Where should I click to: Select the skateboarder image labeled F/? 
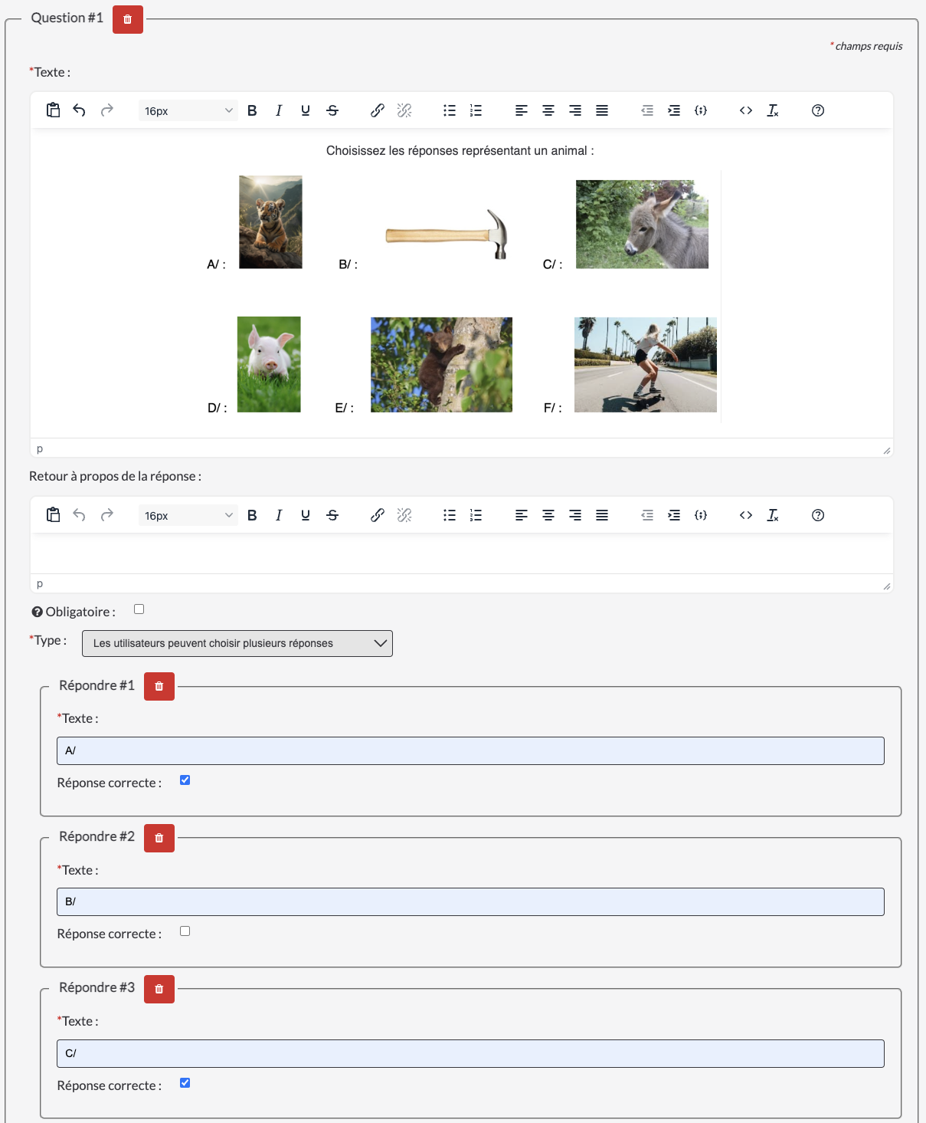(x=646, y=365)
